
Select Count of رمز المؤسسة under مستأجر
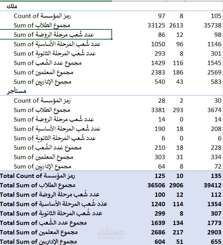pyautogui.click(x=42, y=101)
